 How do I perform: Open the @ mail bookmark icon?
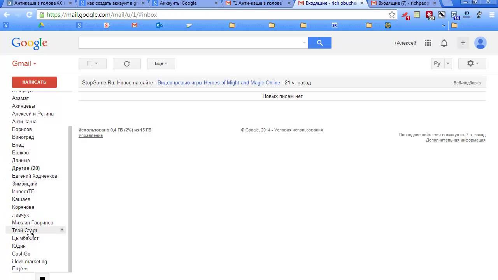pos(388,25)
